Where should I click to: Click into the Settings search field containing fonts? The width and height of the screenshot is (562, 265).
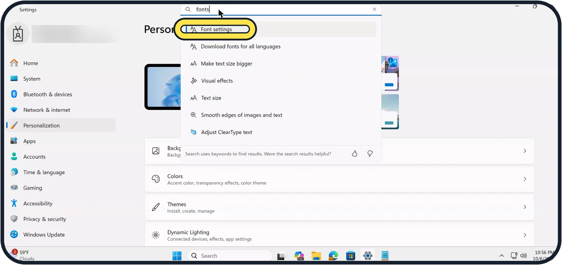(281, 10)
